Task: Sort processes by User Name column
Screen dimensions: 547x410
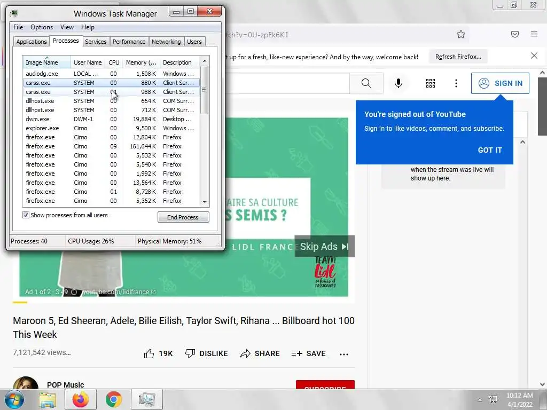Action: click(x=88, y=62)
